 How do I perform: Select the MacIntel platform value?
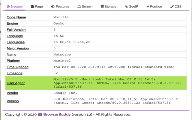click(62, 61)
